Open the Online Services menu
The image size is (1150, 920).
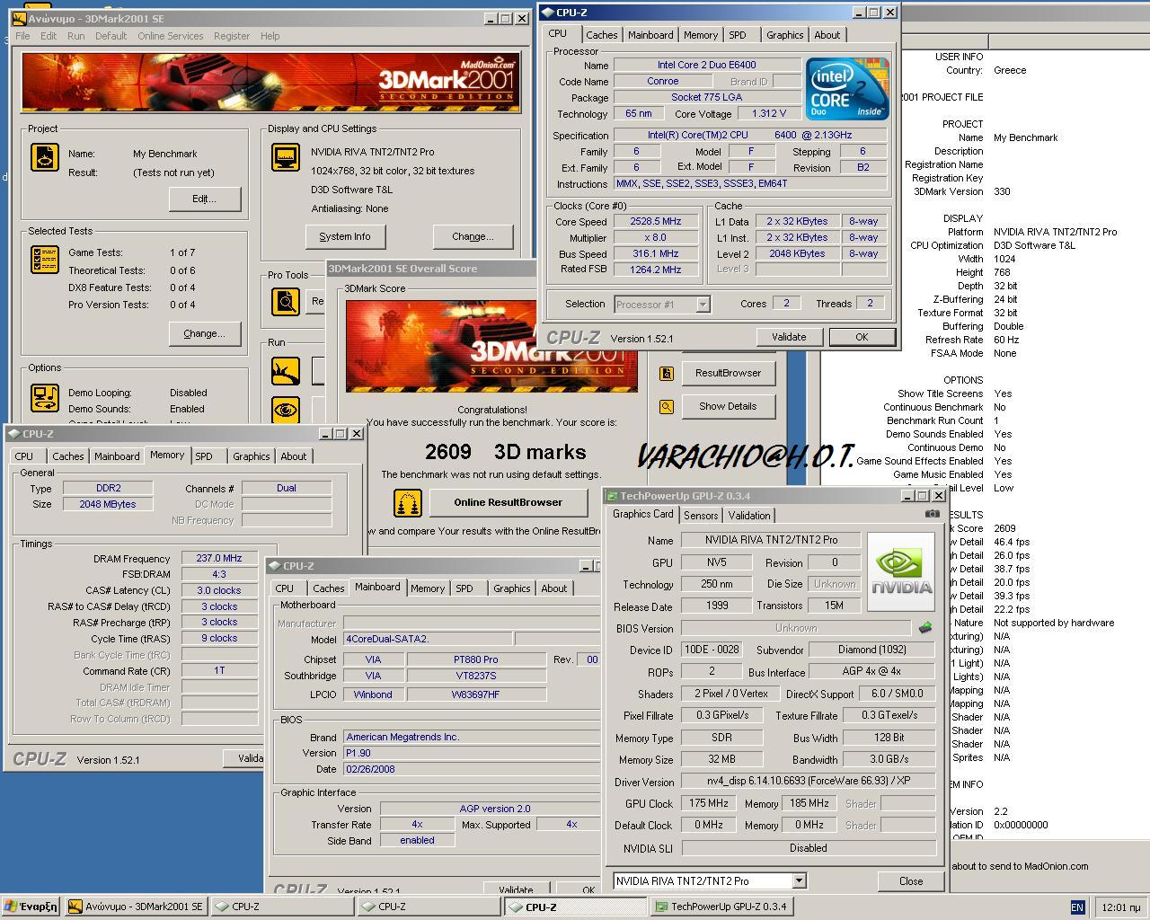(171, 36)
